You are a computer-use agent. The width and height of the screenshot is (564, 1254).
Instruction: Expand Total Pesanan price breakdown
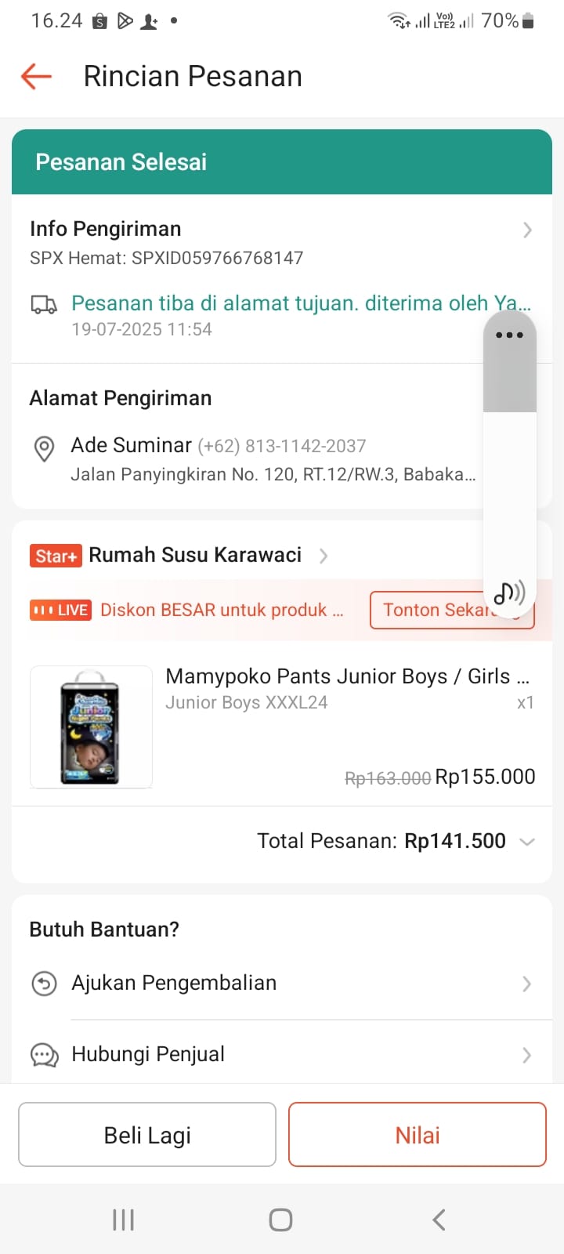[527, 842]
